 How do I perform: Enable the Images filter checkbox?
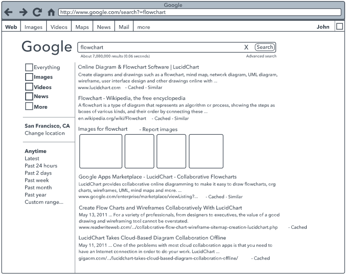tap(29, 77)
